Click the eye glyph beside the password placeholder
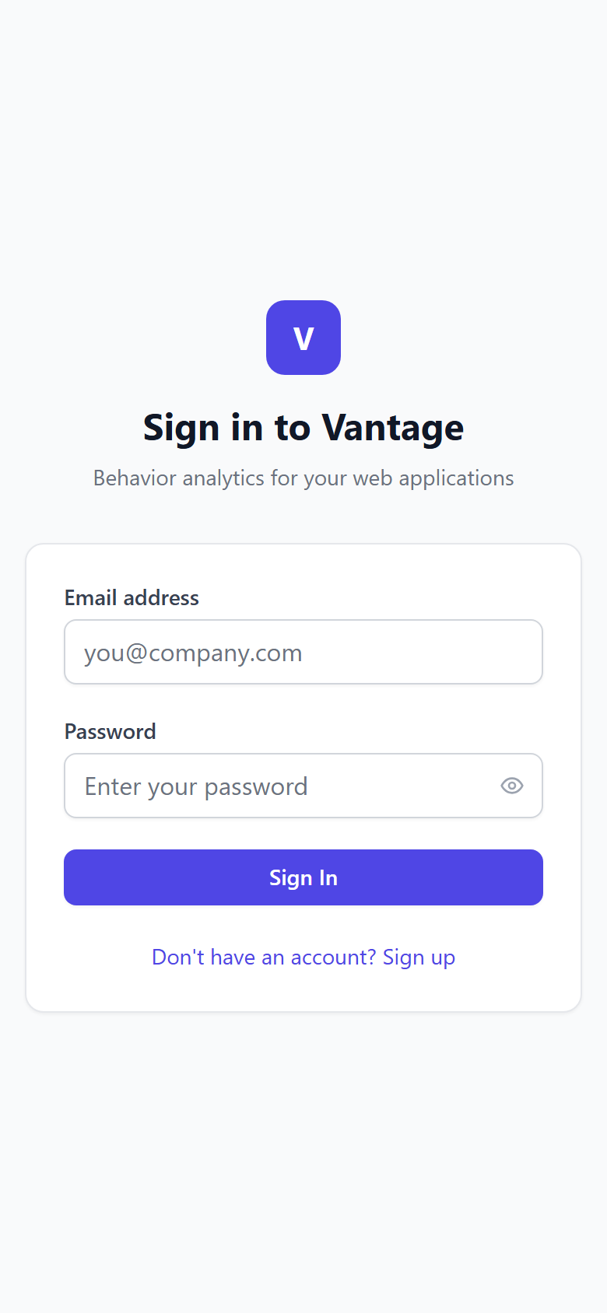The image size is (607, 1313). point(511,786)
